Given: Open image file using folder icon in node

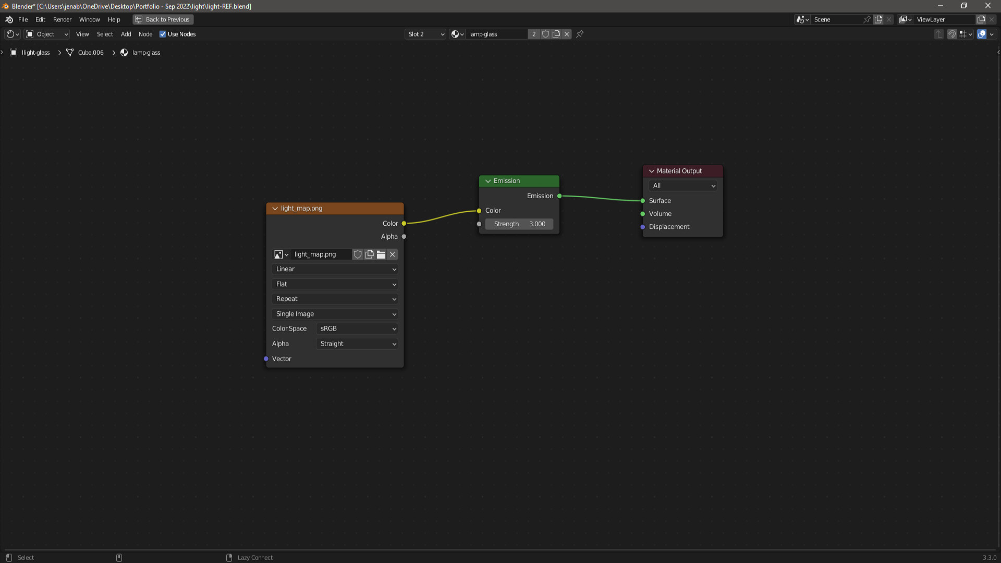Looking at the screenshot, I should pos(381,254).
